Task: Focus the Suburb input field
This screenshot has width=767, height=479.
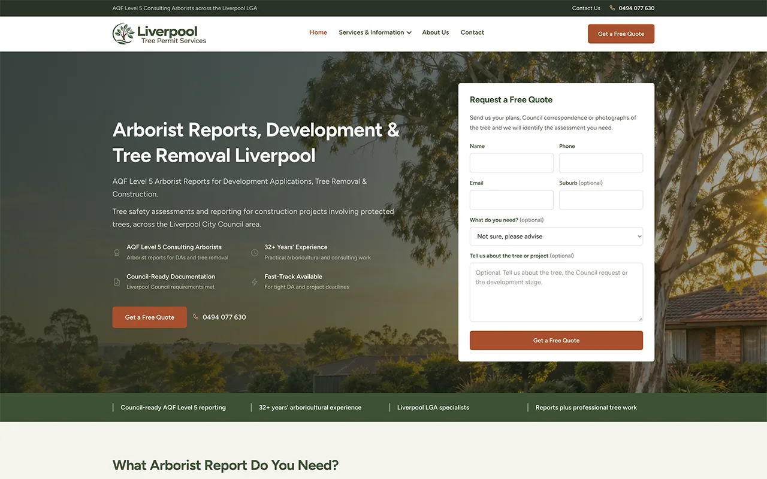Action: point(601,200)
